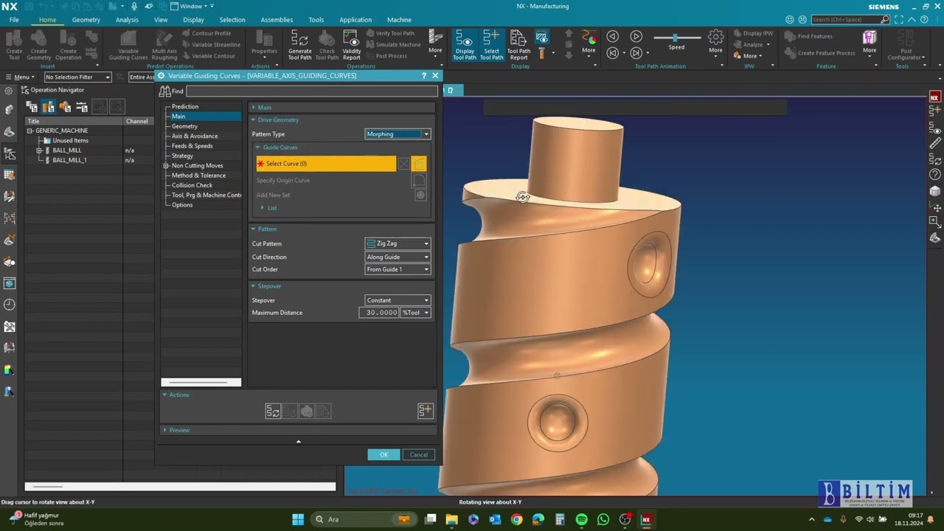Click the Generate icon in the Actions section

(273, 412)
